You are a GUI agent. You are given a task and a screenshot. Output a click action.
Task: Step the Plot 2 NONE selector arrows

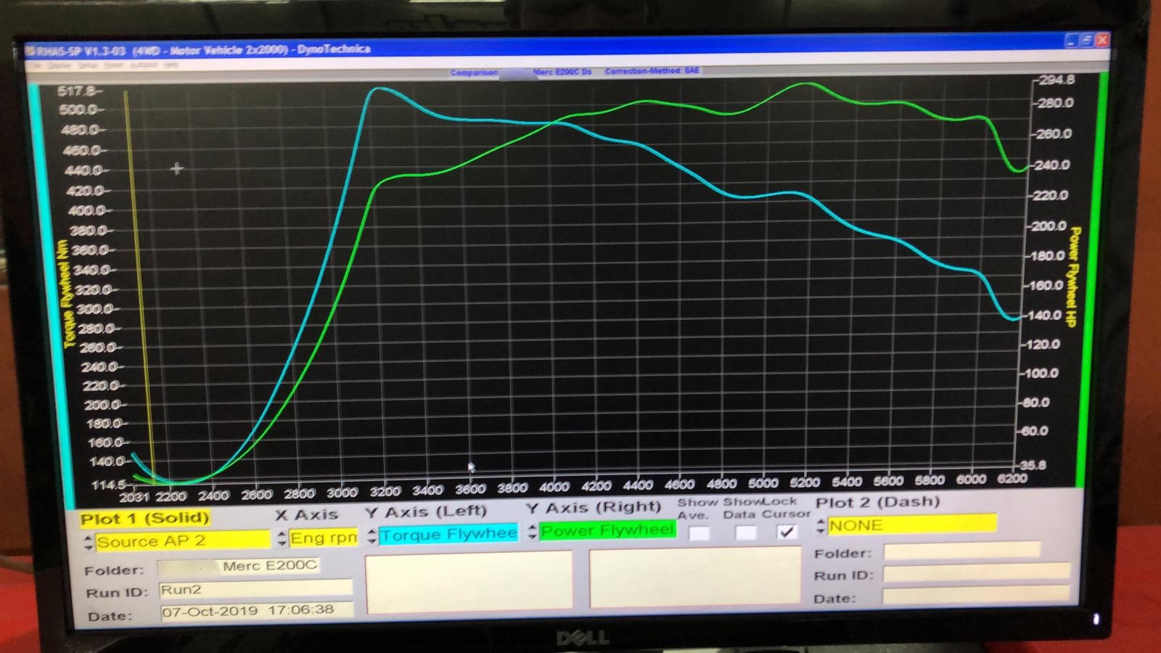(821, 526)
